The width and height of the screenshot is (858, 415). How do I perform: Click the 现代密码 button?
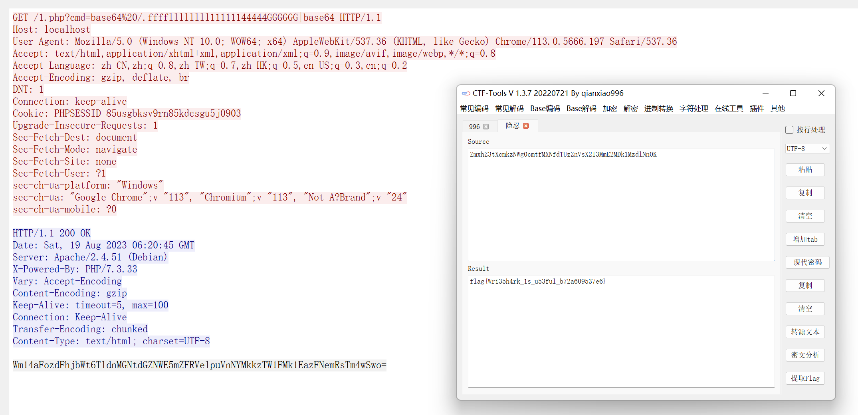click(808, 262)
